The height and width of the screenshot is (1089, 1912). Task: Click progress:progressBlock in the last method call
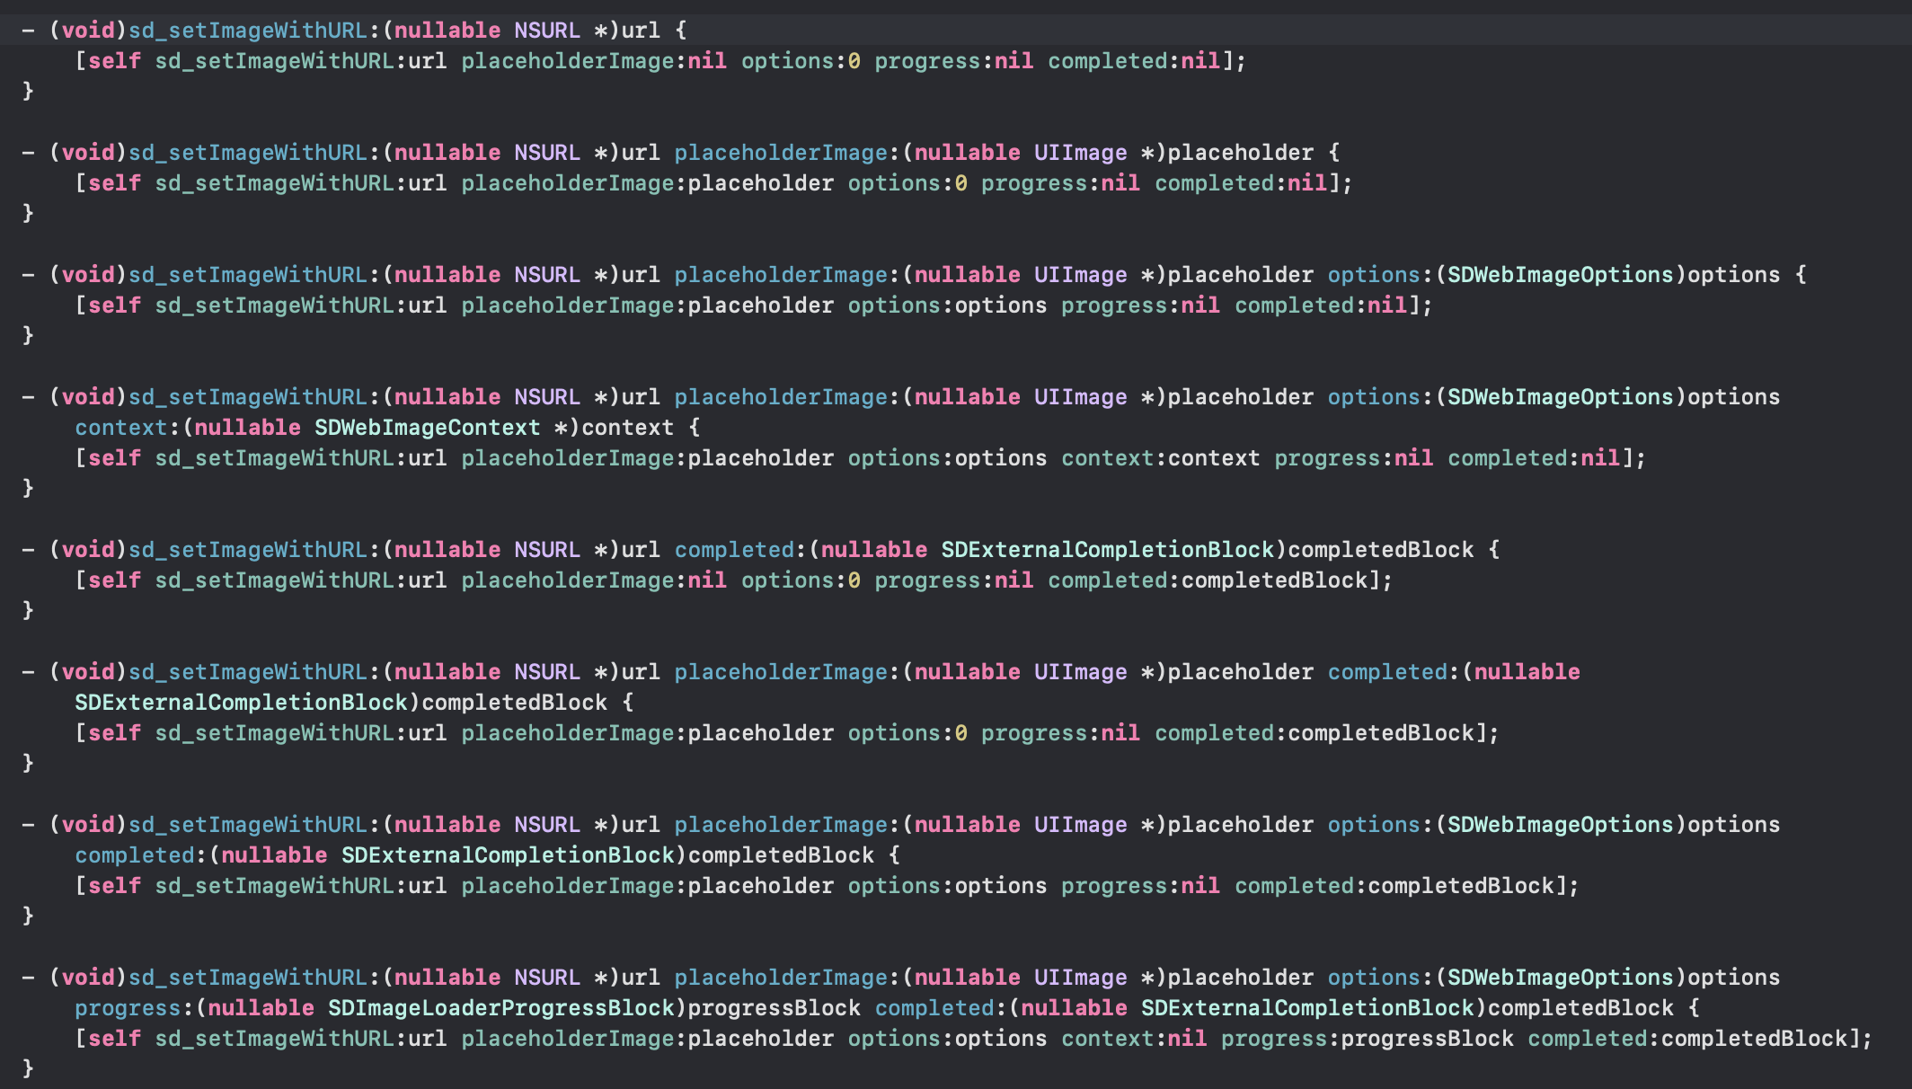(x=1367, y=1039)
